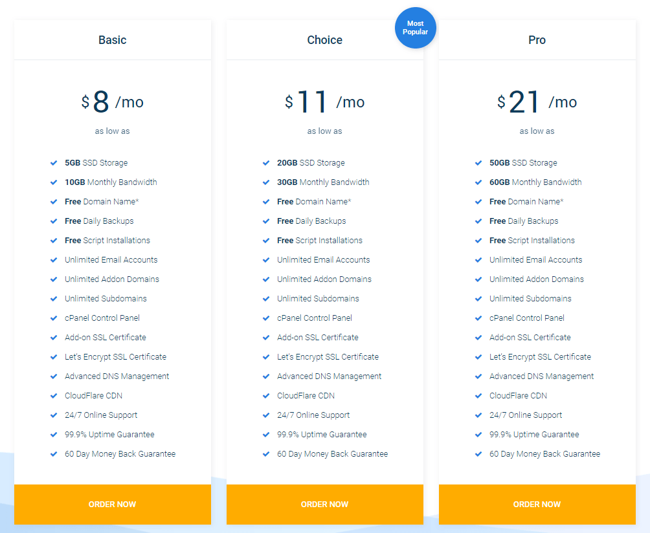Click the Choice plan heading
Viewport: 650px width, 533px height.
point(324,39)
